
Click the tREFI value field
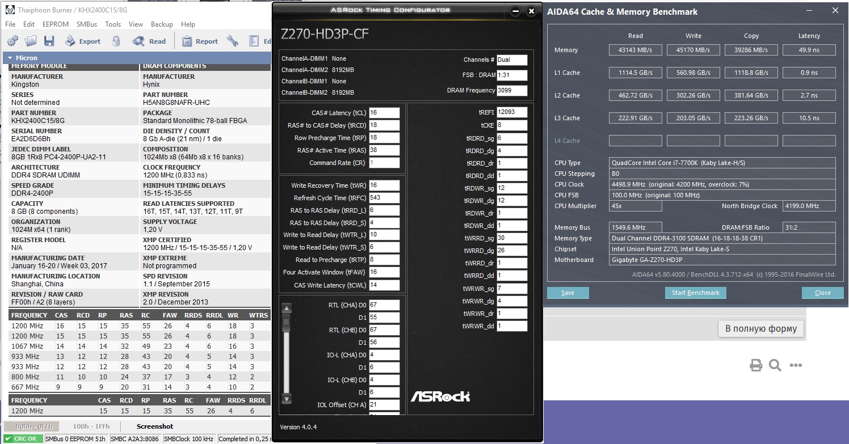(x=512, y=112)
